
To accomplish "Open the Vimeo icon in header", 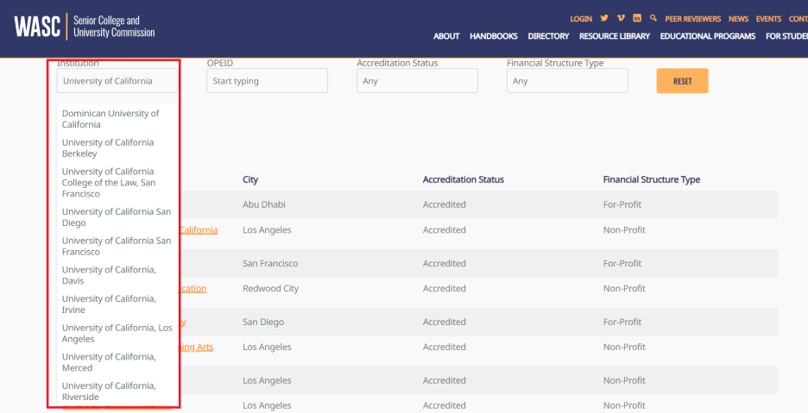I will click(621, 18).
